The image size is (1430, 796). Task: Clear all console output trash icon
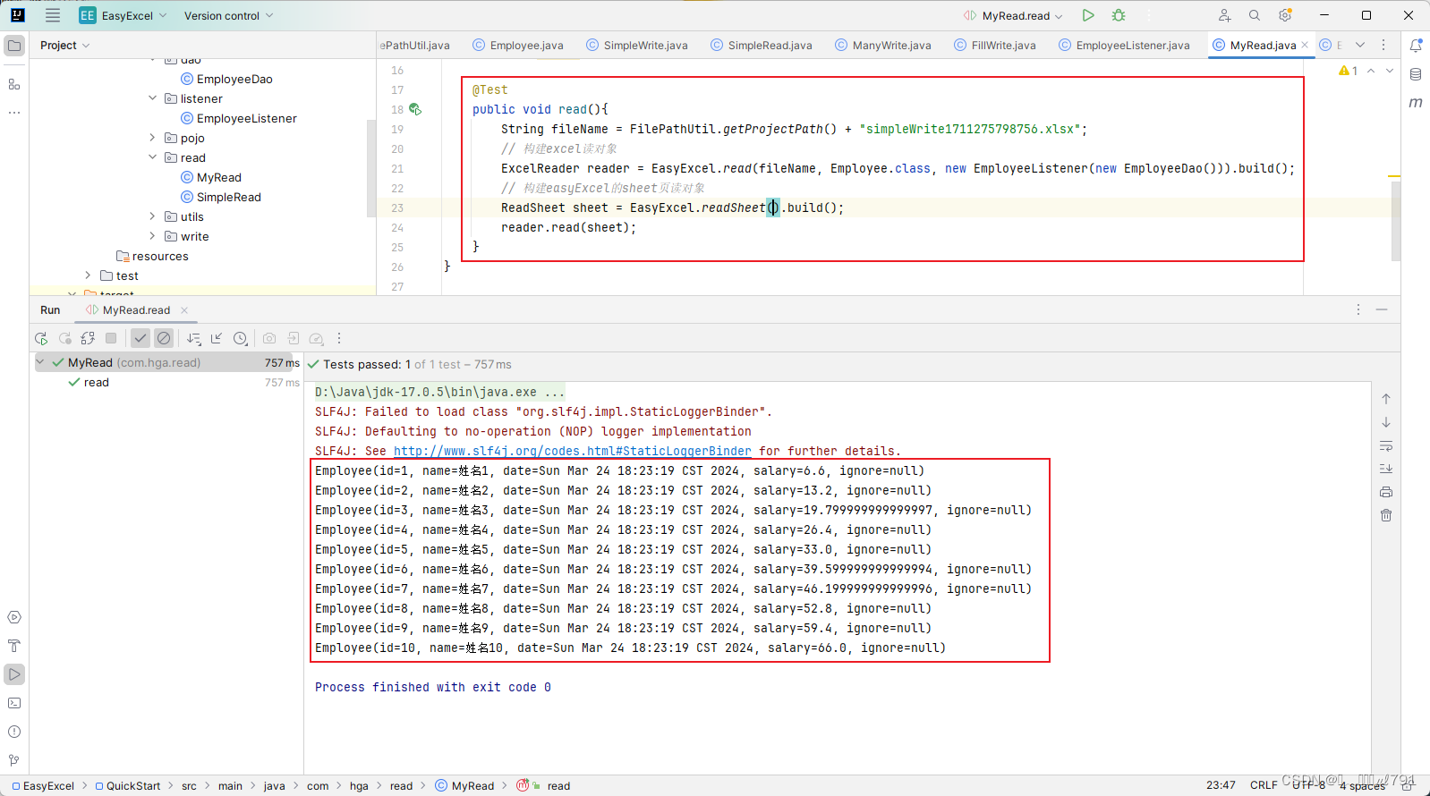point(1386,515)
